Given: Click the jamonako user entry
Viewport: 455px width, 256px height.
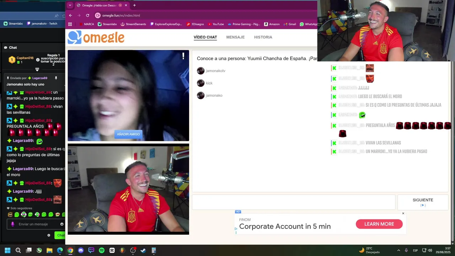Looking at the screenshot, I should click(210, 95).
